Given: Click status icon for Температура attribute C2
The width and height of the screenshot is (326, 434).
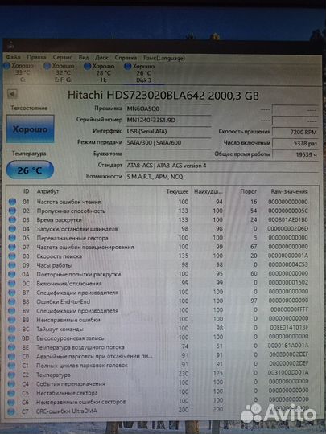Looking at the screenshot, I should (x=11, y=375).
